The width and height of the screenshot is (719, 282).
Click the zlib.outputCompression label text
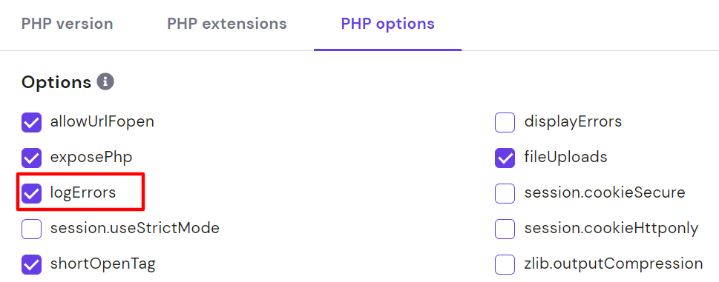point(614,264)
